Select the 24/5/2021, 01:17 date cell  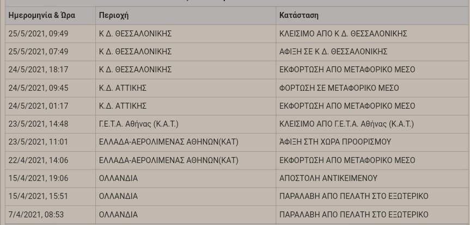[x=38, y=106]
